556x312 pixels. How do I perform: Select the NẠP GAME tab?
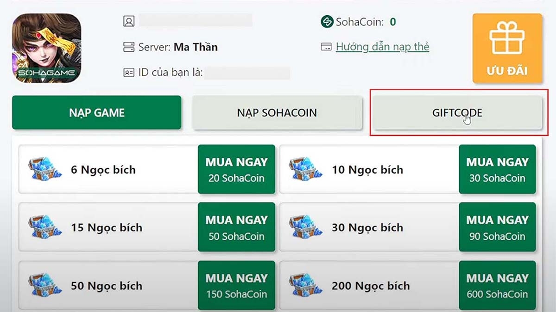click(x=97, y=112)
